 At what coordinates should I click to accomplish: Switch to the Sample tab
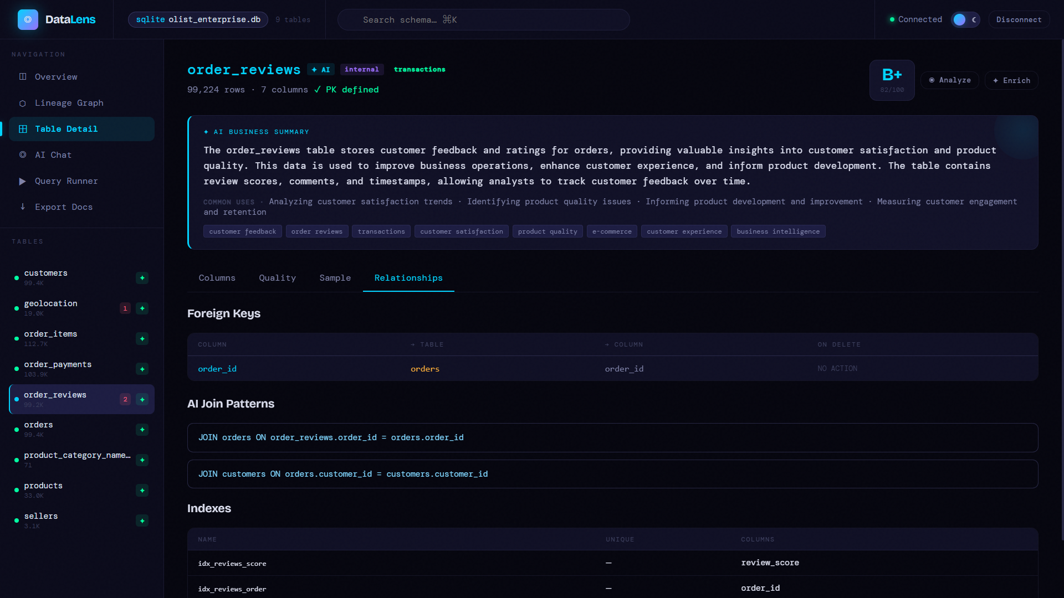click(335, 278)
